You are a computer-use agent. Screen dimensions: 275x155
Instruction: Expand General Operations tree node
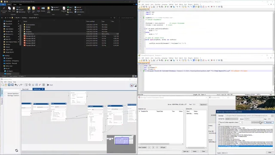coord(5,94)
